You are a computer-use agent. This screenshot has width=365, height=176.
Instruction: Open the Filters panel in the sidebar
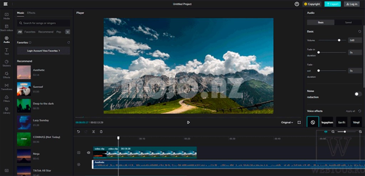6,98
